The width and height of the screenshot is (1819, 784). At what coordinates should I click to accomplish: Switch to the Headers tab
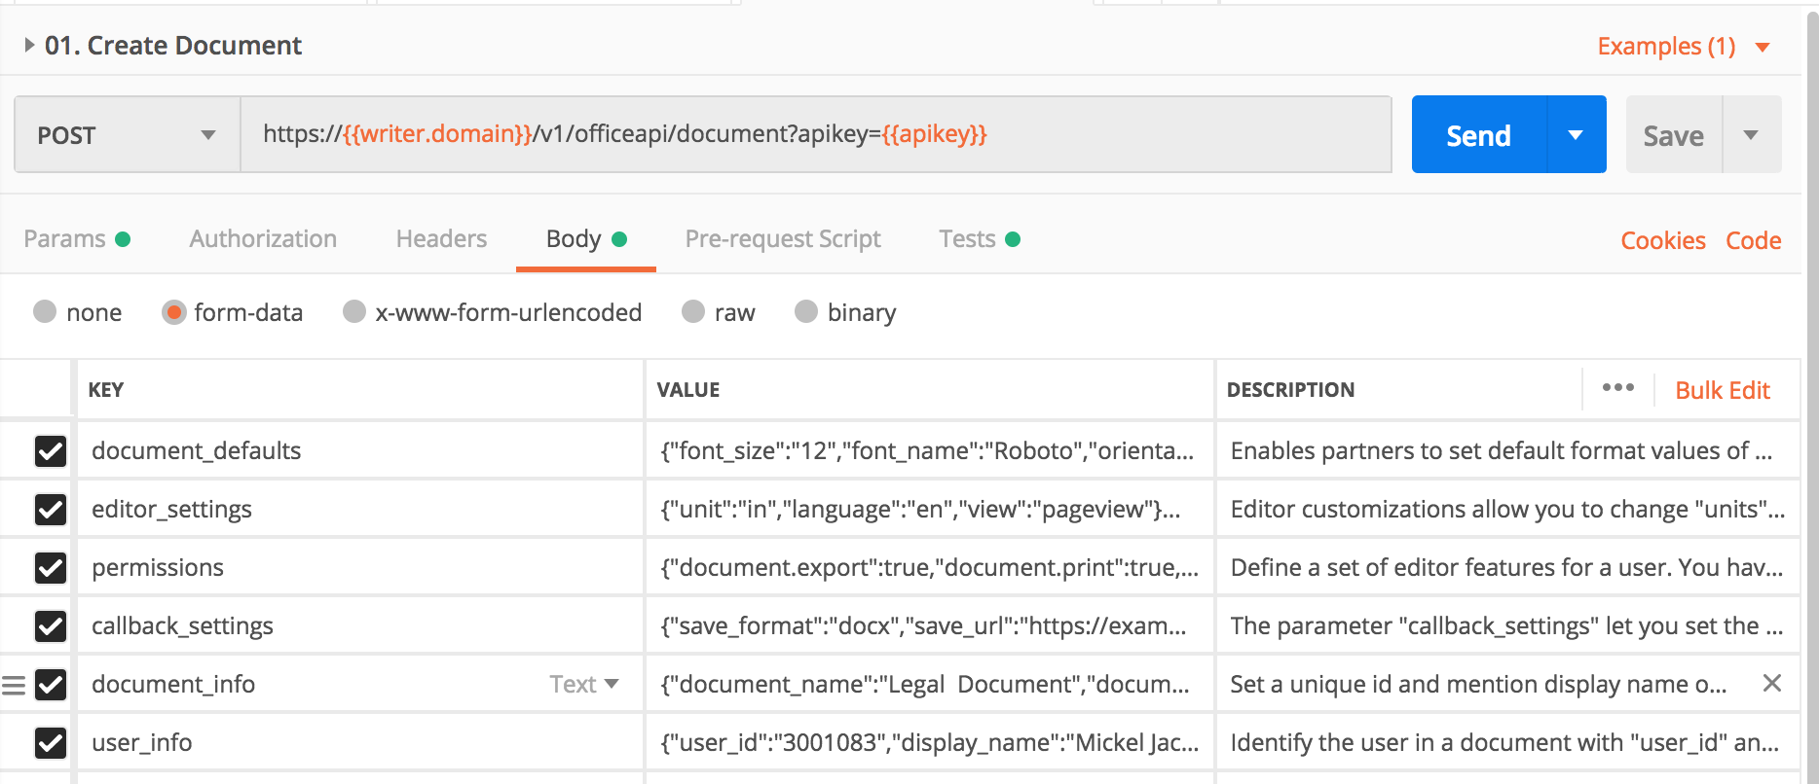(441, 239)
